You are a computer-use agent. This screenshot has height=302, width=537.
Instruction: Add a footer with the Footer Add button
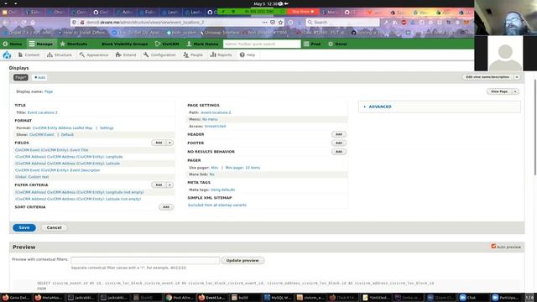click(x=339, y=143)
